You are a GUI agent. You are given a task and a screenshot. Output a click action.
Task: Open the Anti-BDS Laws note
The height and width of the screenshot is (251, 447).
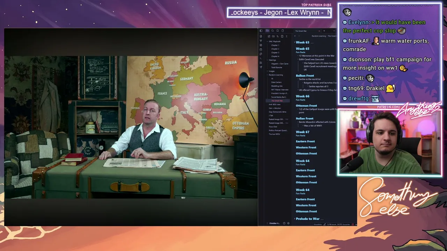[274, 105]
